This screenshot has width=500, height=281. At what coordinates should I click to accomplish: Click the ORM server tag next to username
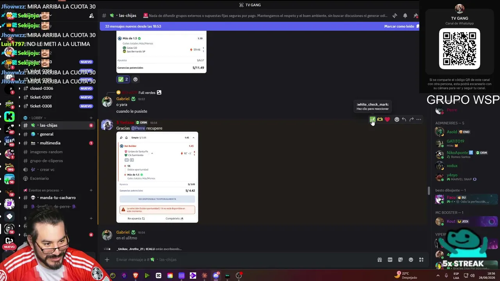click(142, 123)
